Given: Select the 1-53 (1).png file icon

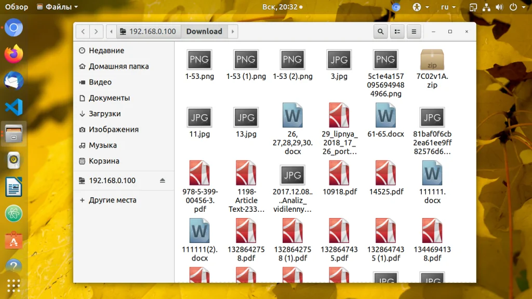Looking at the screenshot, I should point(246,60).
